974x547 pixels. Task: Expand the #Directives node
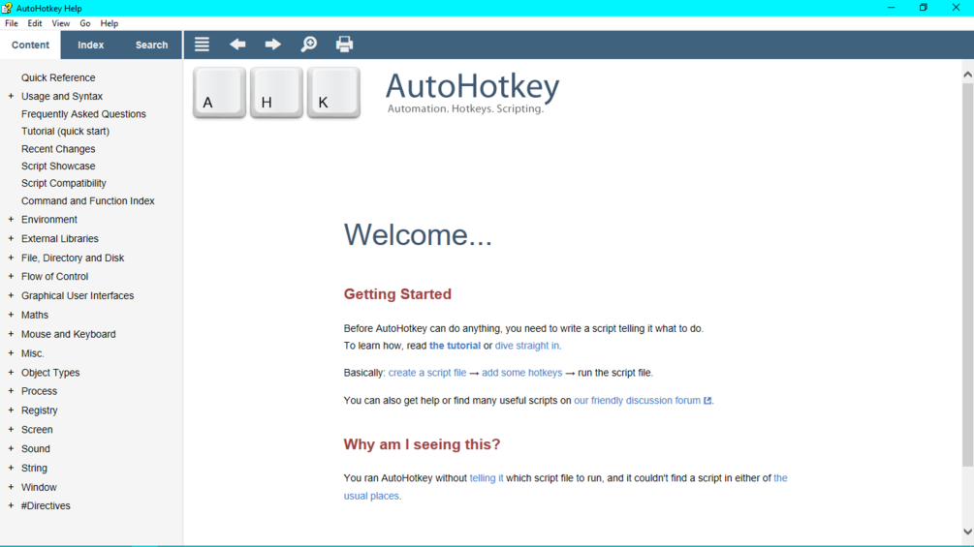coord(11,506)
